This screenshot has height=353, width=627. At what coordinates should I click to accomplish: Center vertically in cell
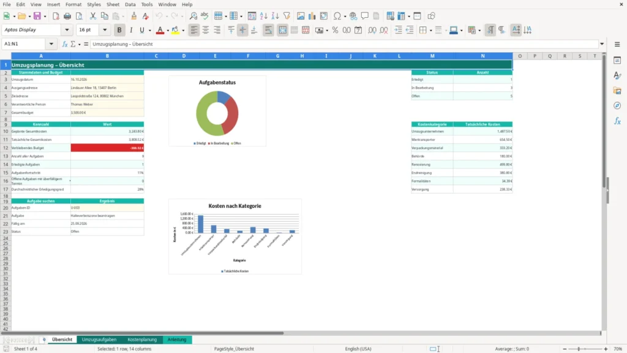[x=242, y=30]
